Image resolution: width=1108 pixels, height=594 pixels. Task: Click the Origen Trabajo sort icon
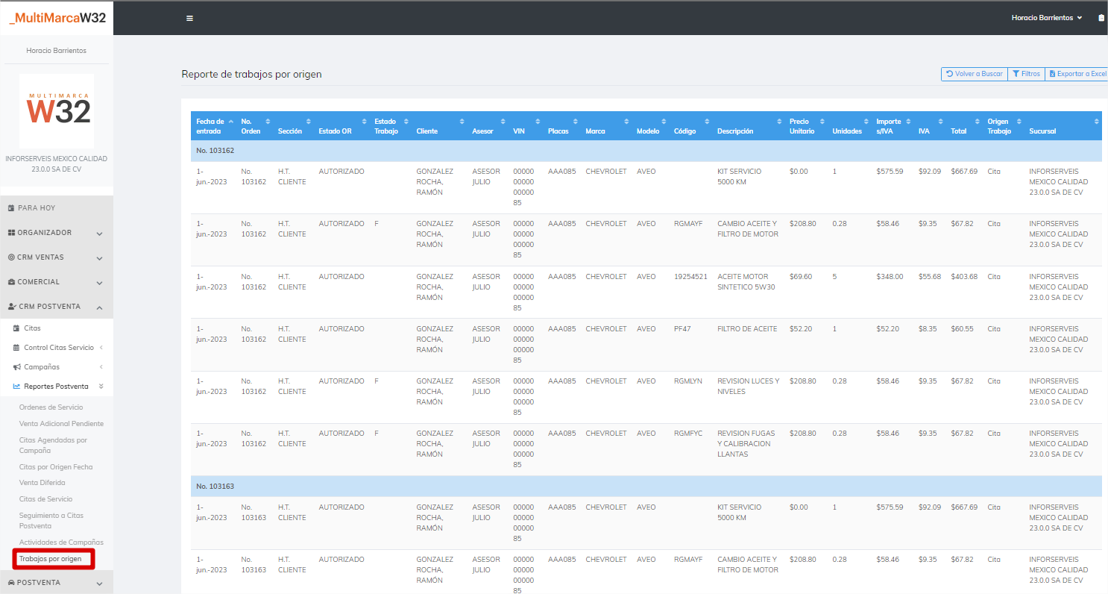coord(1019,122)
